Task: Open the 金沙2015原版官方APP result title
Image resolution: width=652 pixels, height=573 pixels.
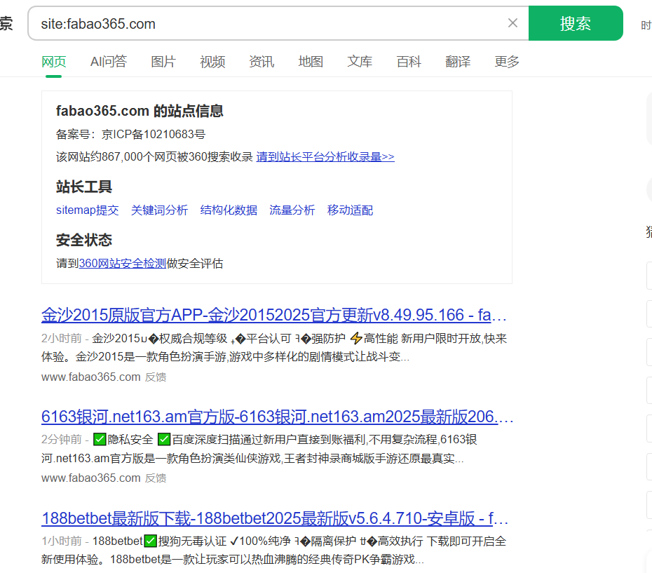Action: point(273,315)
